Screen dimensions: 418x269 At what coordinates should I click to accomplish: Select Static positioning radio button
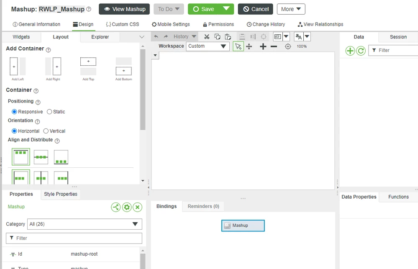pyautogui.click(x=49, y=112)
